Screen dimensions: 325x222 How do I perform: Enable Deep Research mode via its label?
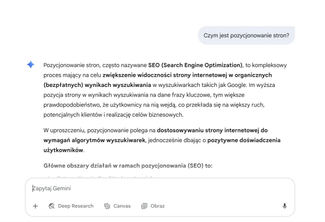pyautogui.click(x=76, y=206)
